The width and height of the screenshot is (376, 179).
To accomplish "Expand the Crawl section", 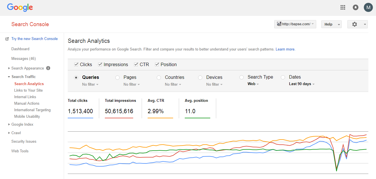I will tap(9, 133).
